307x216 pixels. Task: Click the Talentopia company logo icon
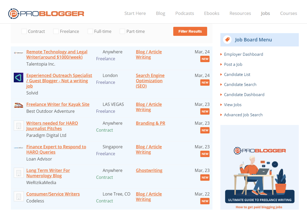tap(19, 53)
